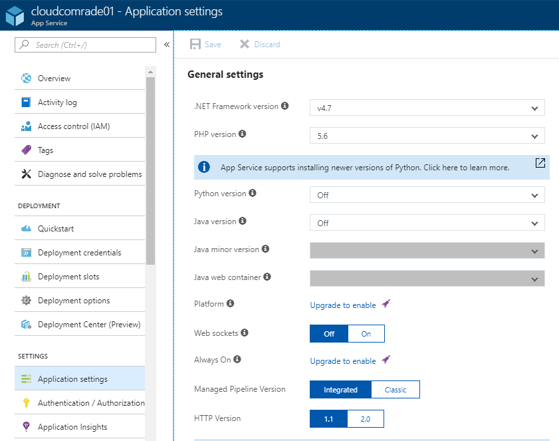Click Upgrade to enable link for Platform
559x441 pixels.
[343, 305]
